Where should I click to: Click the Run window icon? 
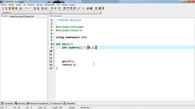point(68,8)
